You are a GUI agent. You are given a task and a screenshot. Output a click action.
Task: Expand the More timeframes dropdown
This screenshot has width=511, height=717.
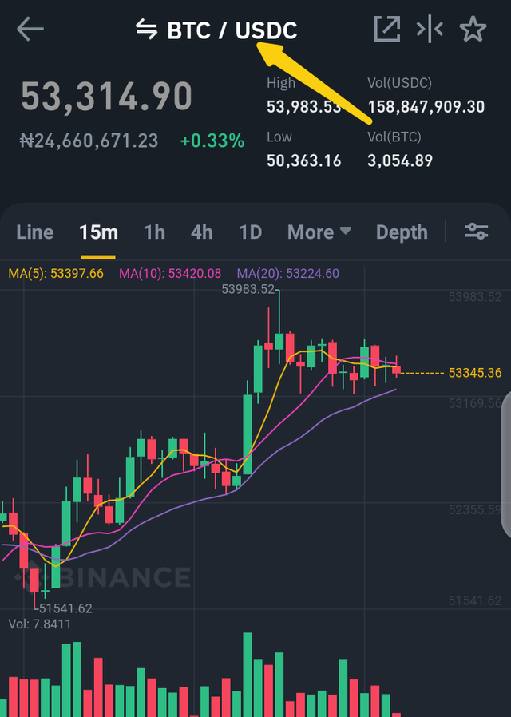click(319, 232)
